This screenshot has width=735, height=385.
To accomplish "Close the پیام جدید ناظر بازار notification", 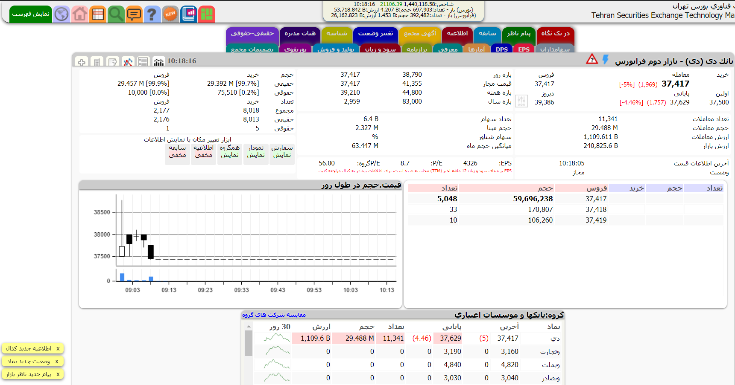I will (58, 374).
